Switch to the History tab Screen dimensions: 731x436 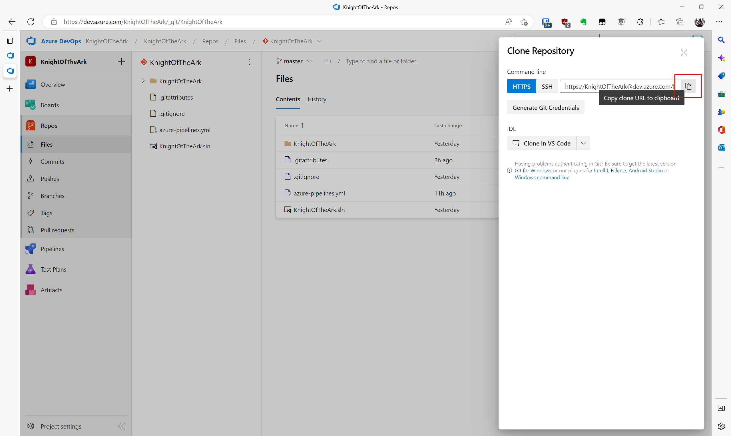click(317, 99)
